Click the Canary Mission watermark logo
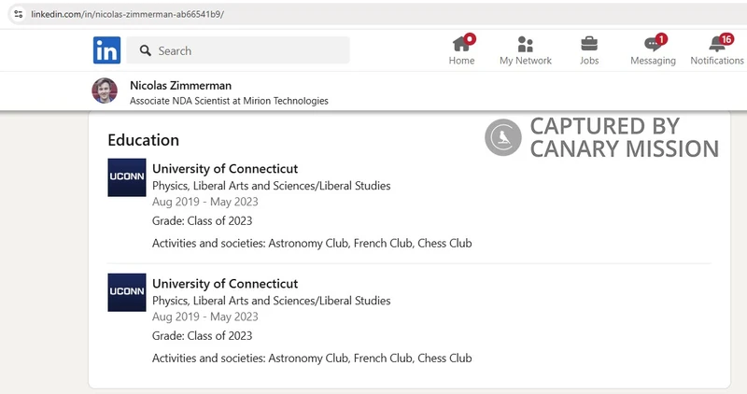747x394 pixels. point(503,137)
